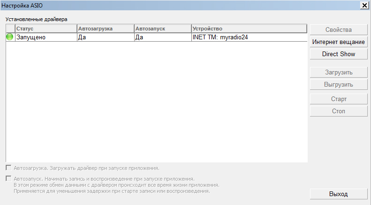Click Да in the Автозапуск column
Image resolution: width=371 pixels, height=205 pixels.
coord(139,37)
